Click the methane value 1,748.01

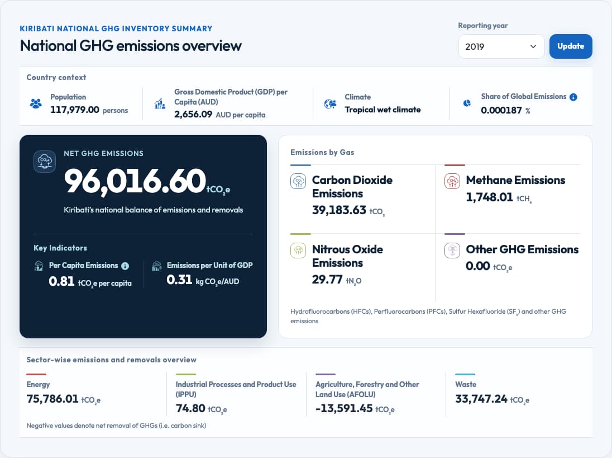click(490, 197)
